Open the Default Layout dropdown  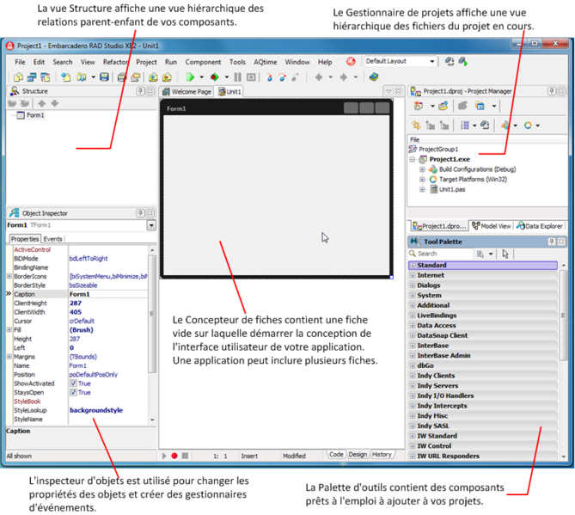[432, 61]
